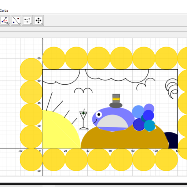Expand Move Graphics View dropdown arrow
This screenshot has width=187, height=187.
tap(42, 24)
